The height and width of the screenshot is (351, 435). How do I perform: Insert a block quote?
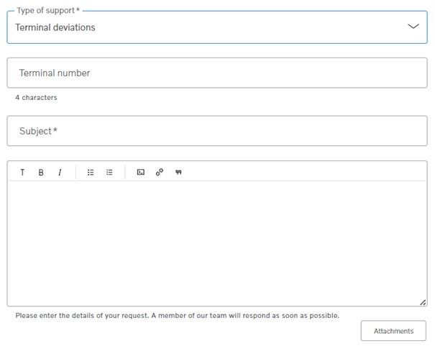pyautogui.click(x=178, y=173)
